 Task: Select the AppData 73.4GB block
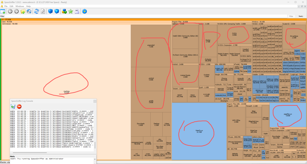(x=67, y=92)
